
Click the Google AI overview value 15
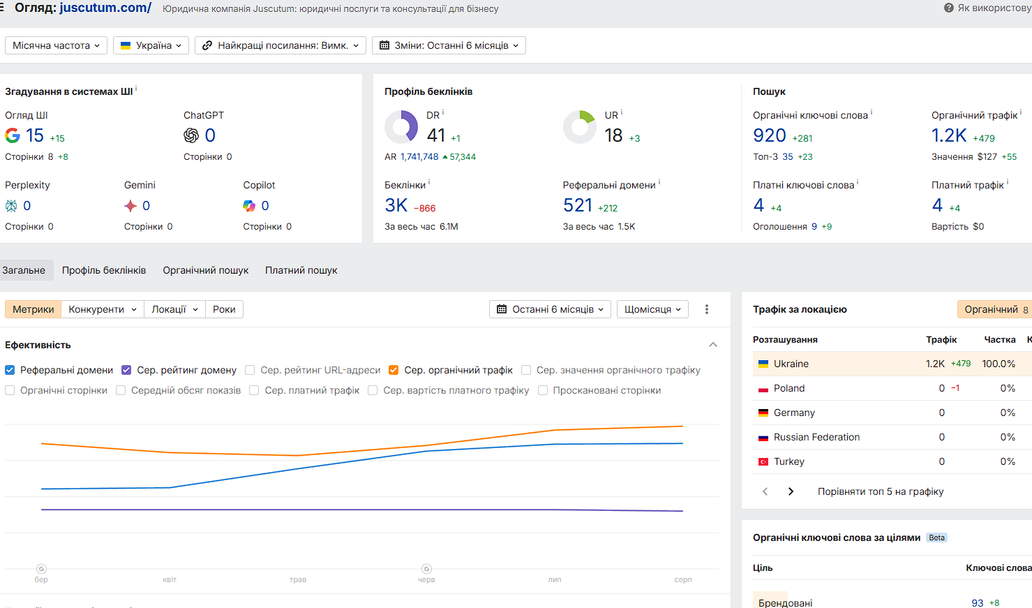[x=35, y=135]
